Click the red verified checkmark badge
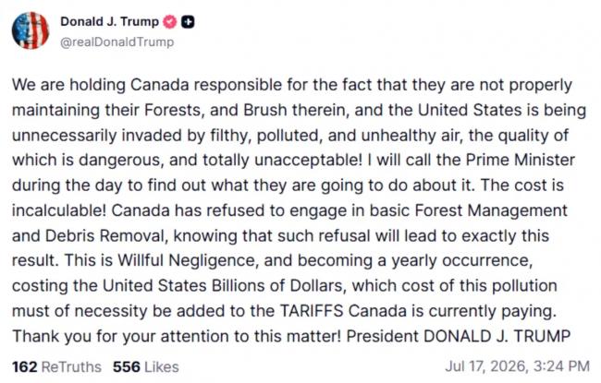 (170, 22)
